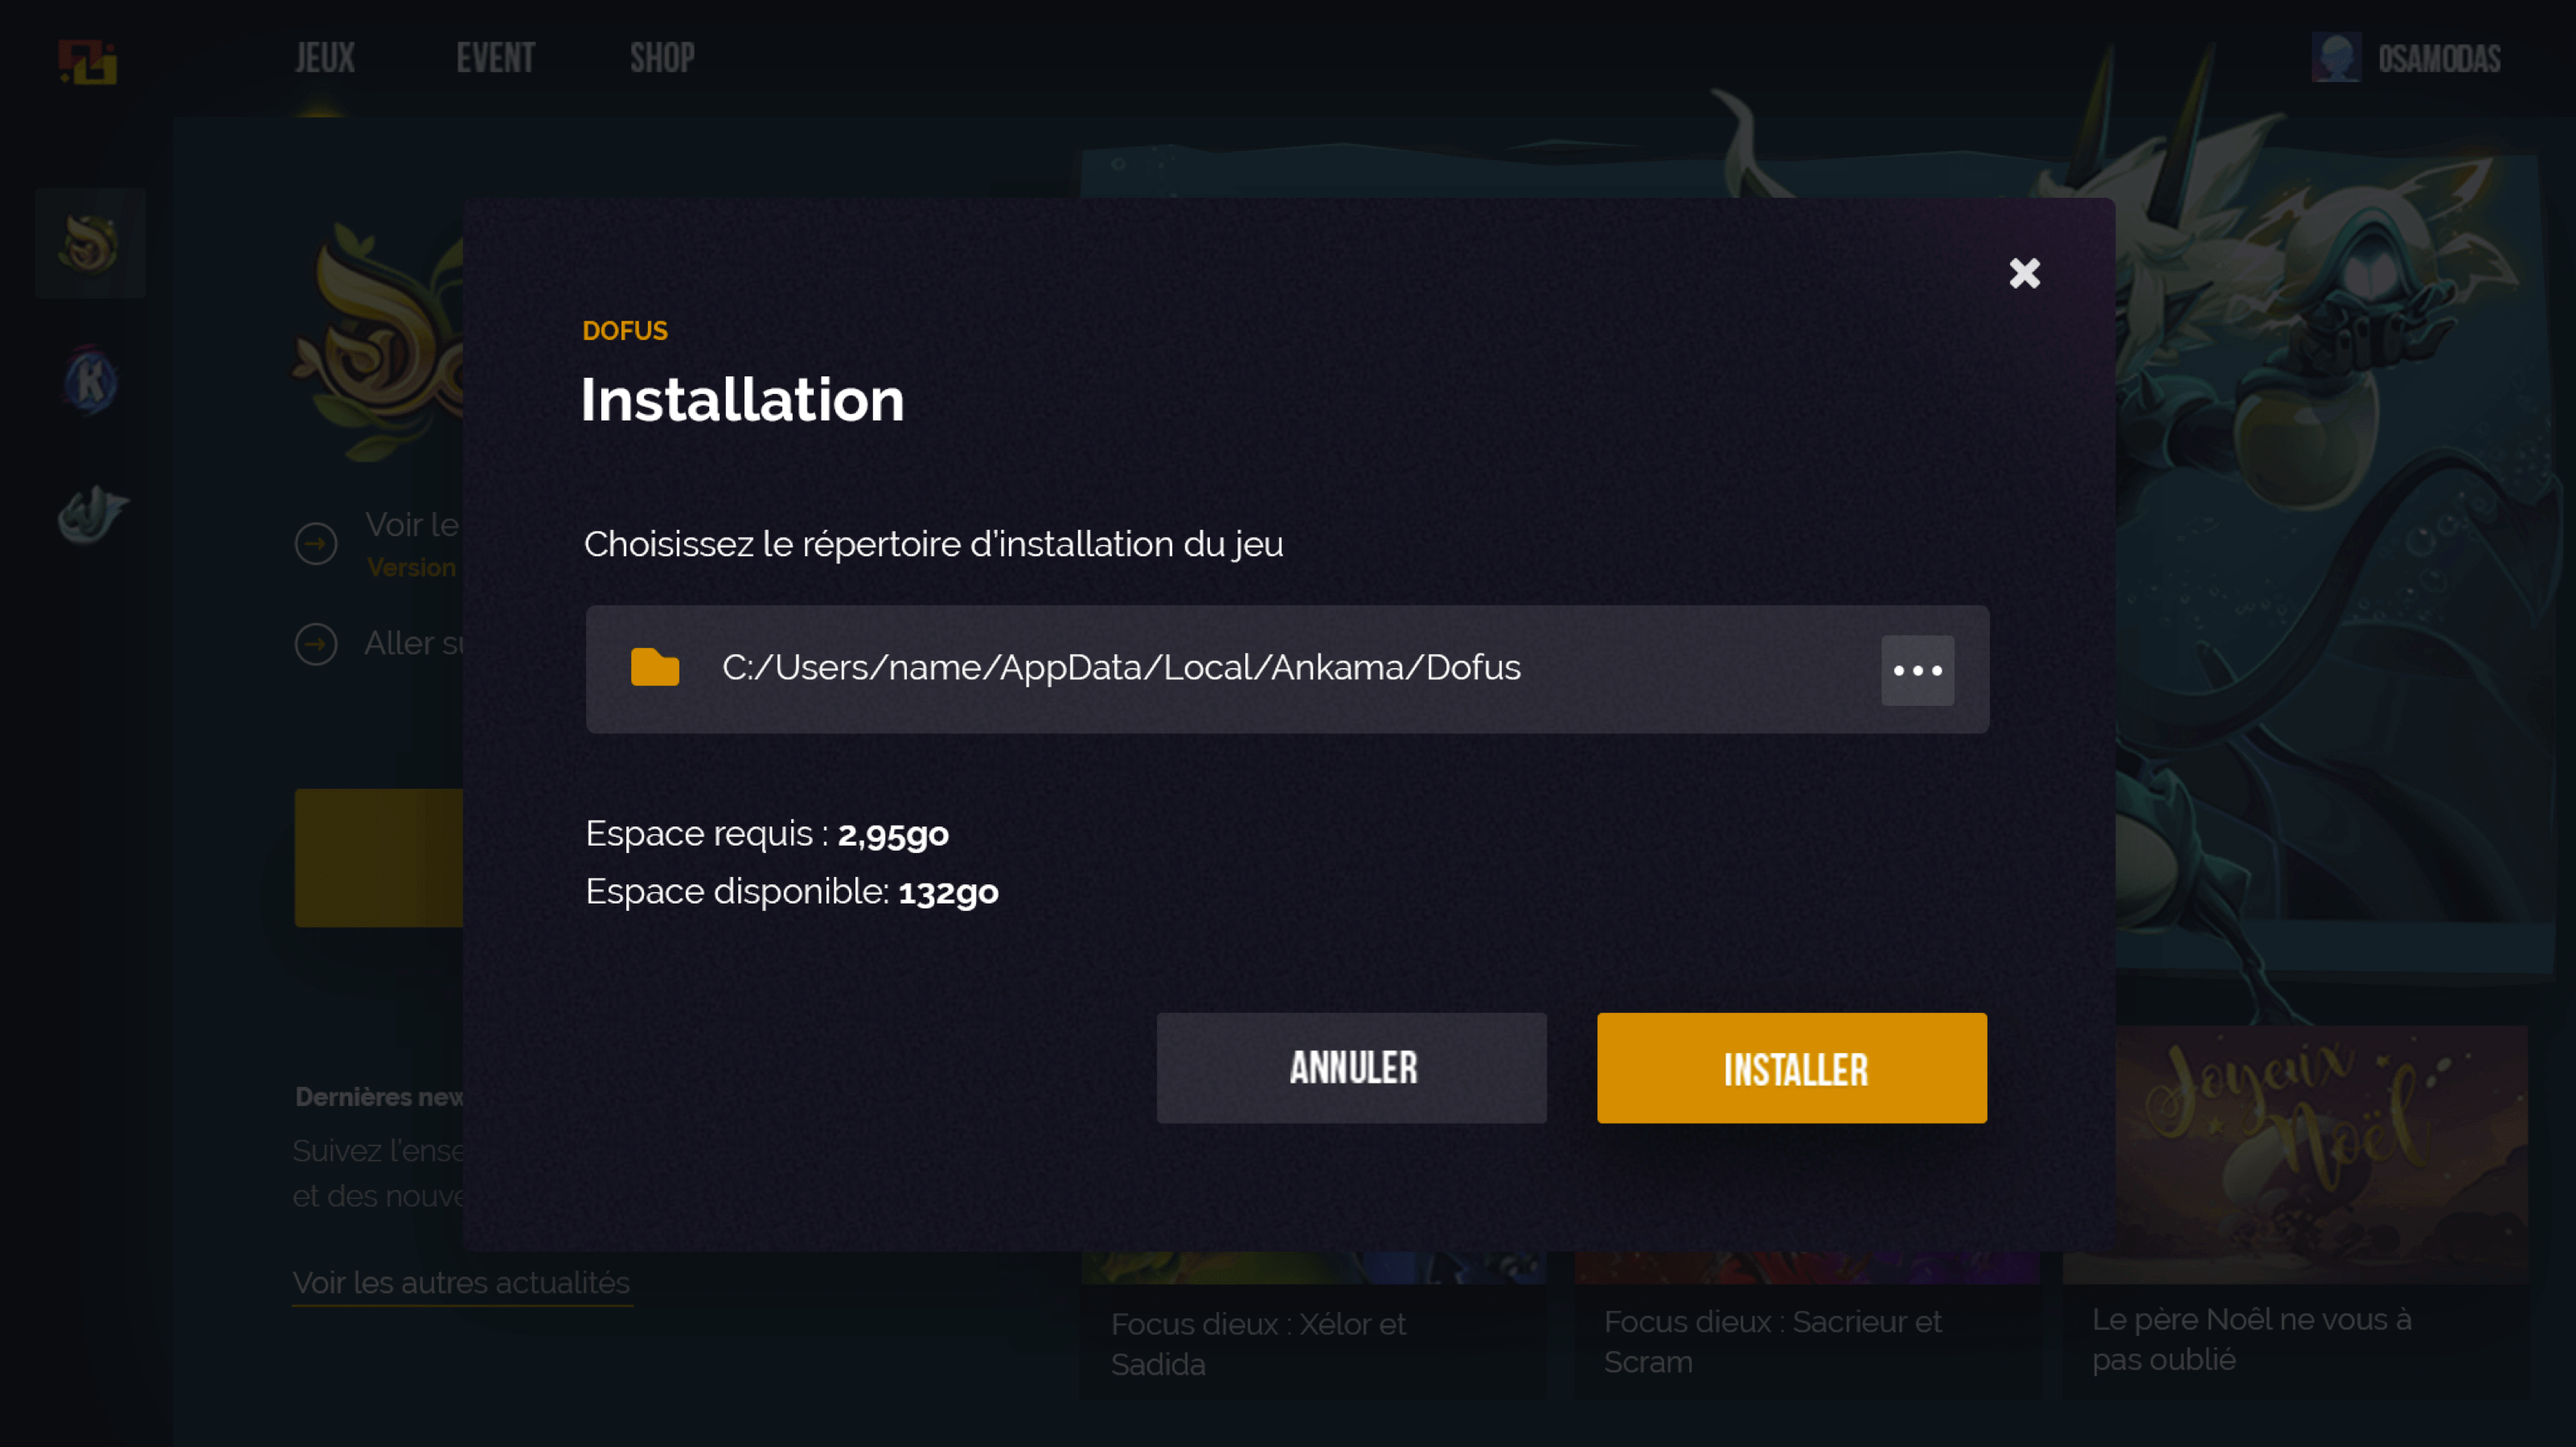
Task: Click the INSTALLER button
Action: point(1790,1067)
